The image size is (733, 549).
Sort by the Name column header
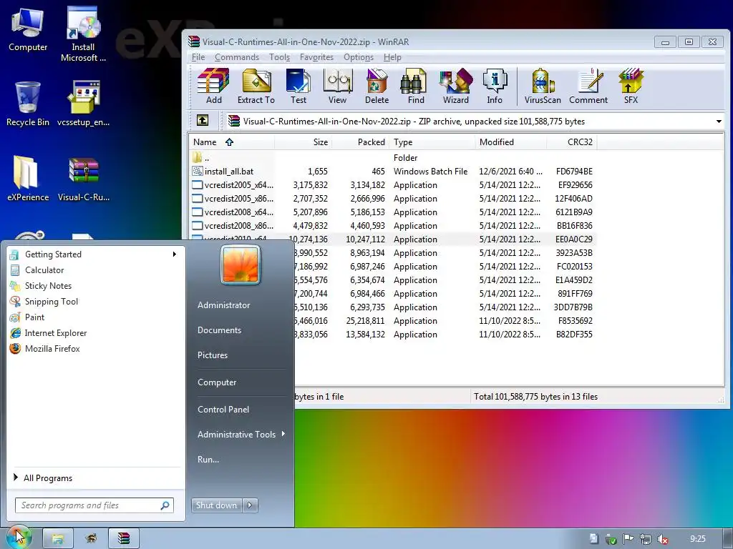point(231,142)
